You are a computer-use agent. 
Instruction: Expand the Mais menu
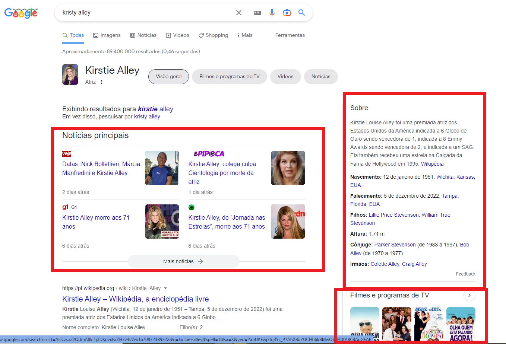[x=245, y=35]
